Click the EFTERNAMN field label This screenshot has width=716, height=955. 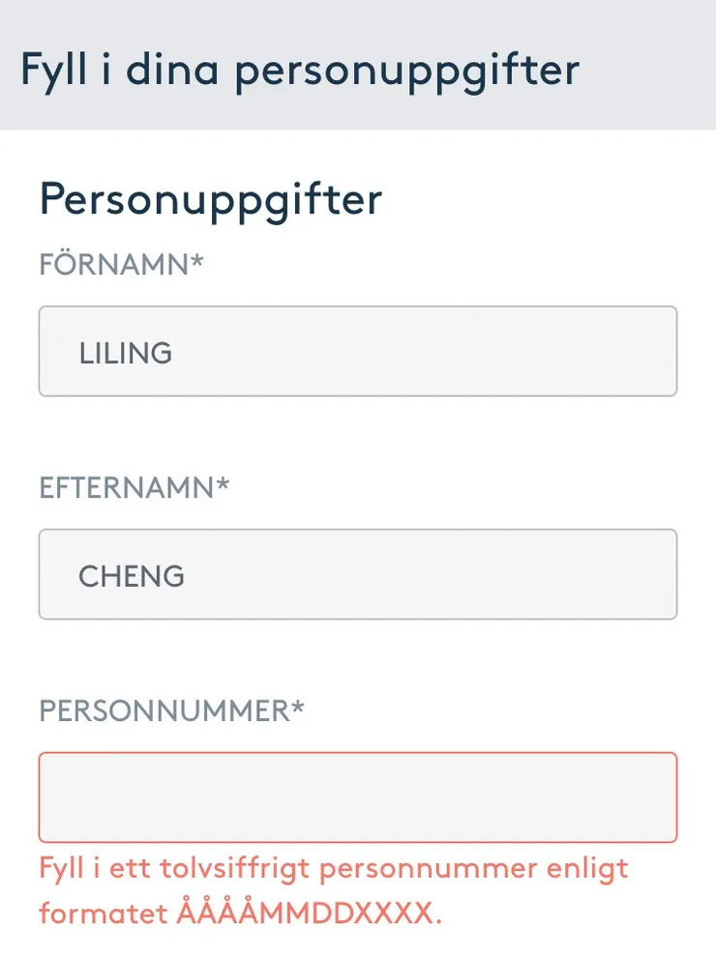tap(127, 488)
